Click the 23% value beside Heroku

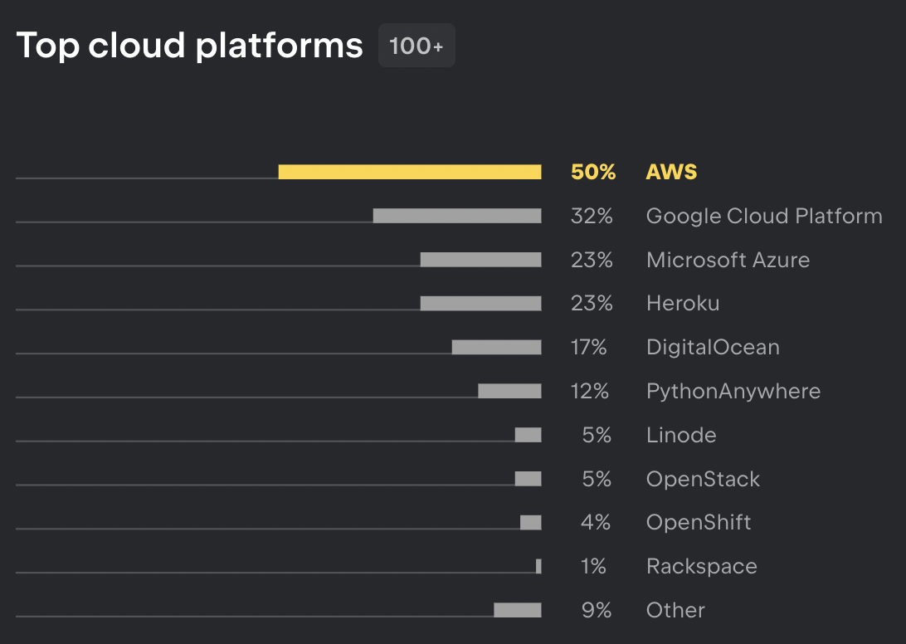(592, 304)
